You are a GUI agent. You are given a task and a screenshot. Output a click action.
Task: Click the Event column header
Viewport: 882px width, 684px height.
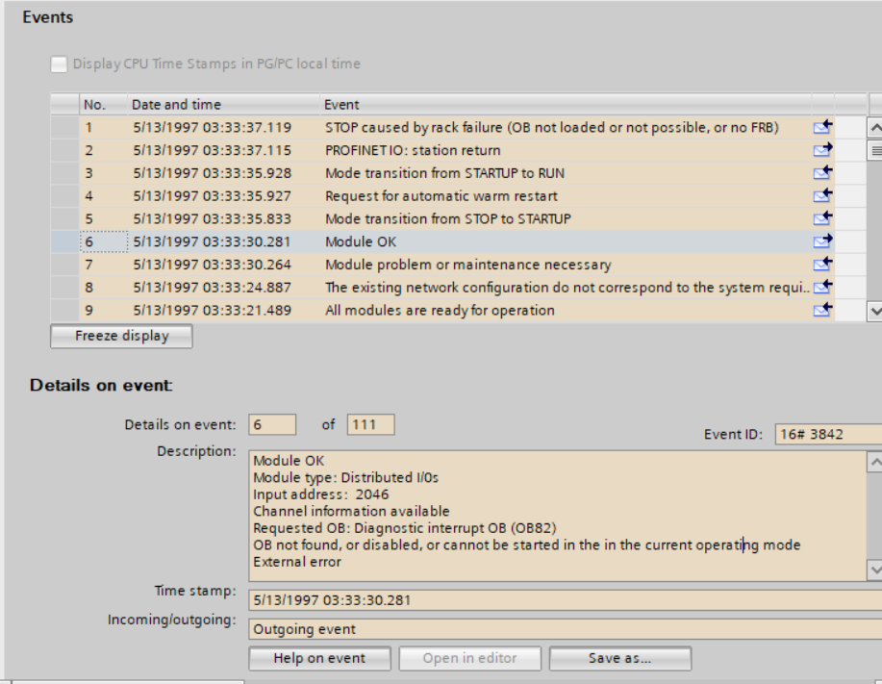tap(566, 105)
